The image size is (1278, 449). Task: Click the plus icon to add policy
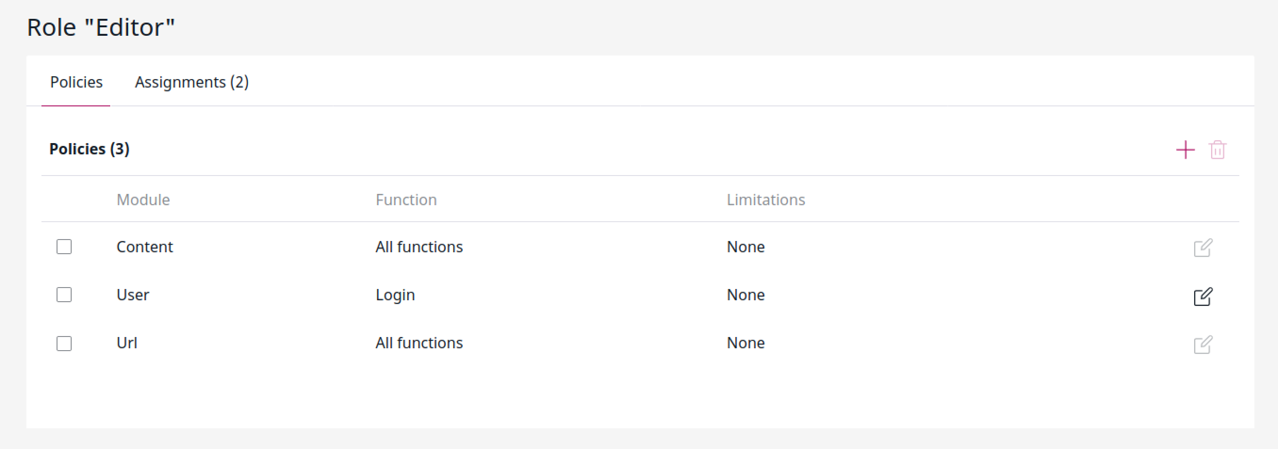click(1185, 150)
